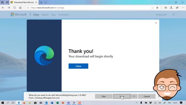The width and height of the screenshot is (186, 105).
Task: Show hidden system tray icons
Action: point(137,103)
